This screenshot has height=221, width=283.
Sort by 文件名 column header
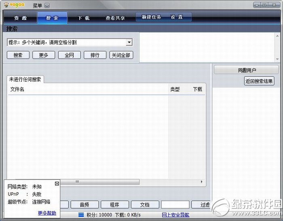click(88, 89)
